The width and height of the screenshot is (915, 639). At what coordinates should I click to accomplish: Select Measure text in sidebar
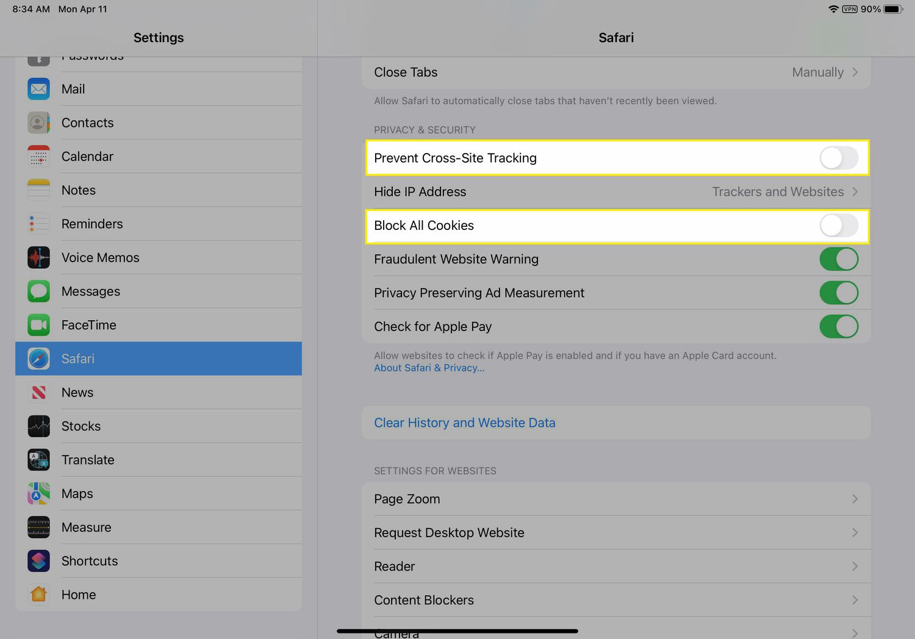tap(86, 527)
